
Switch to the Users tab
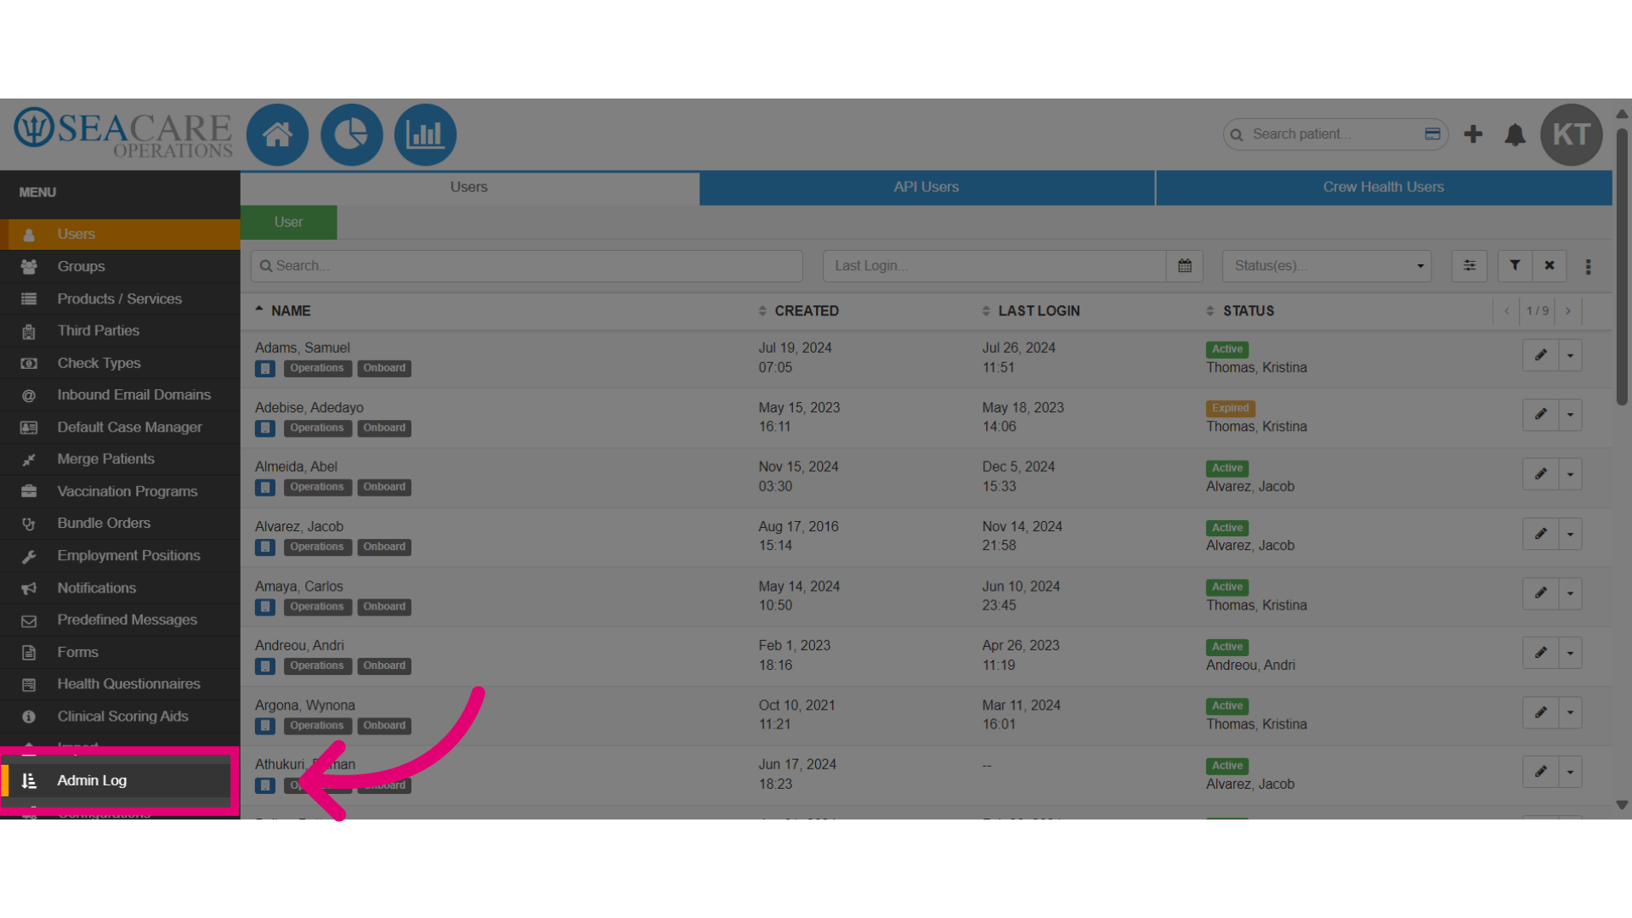[x=469, y=188]
